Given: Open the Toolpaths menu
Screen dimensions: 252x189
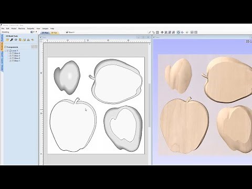Looking at the screenshot, I should coord(30,28).
